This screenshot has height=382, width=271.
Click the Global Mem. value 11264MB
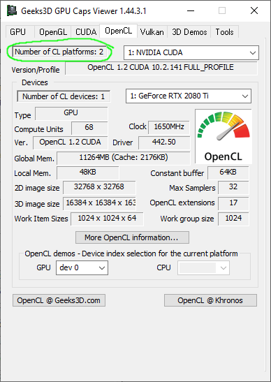(x=124, y=158)
